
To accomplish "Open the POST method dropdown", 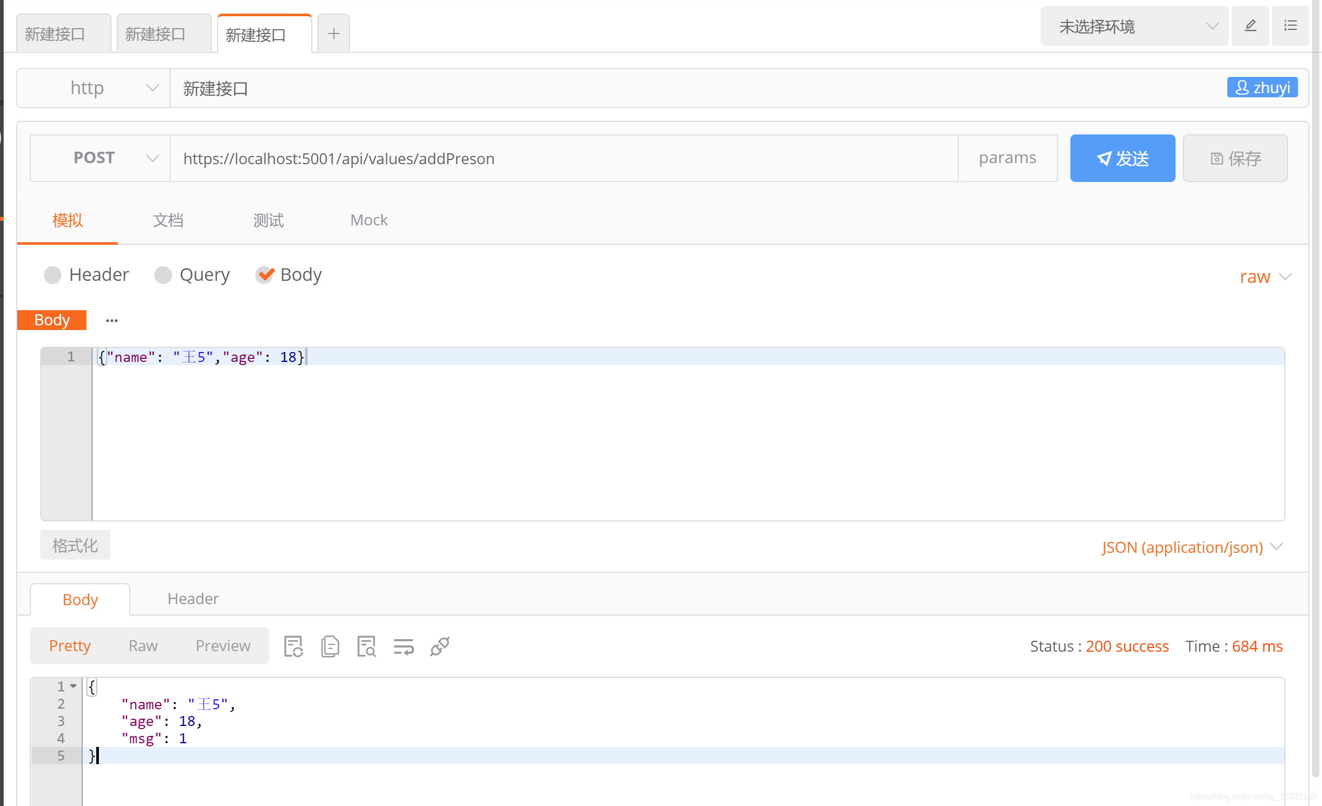I will tap(100, 158).
